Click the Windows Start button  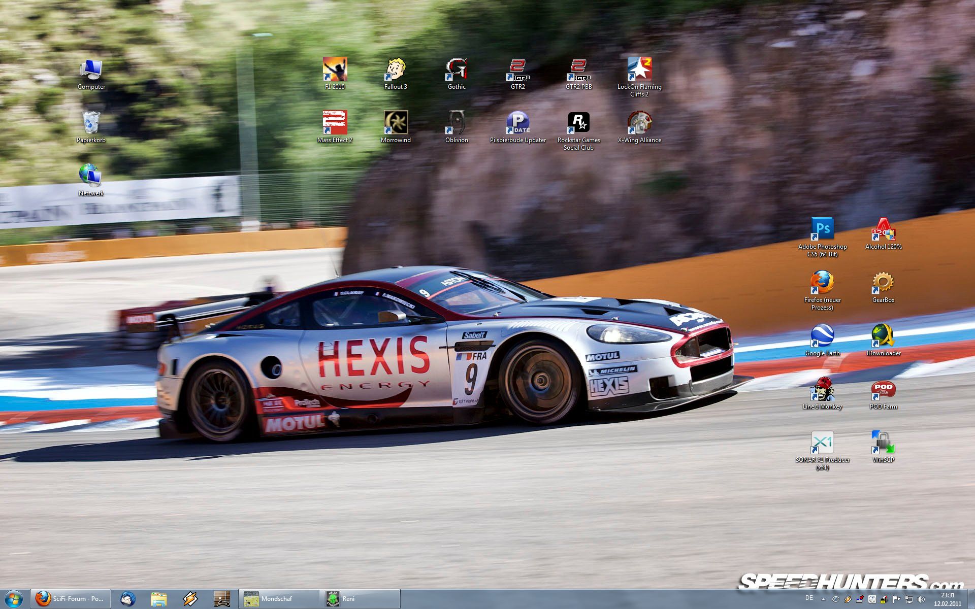(13, 599)
